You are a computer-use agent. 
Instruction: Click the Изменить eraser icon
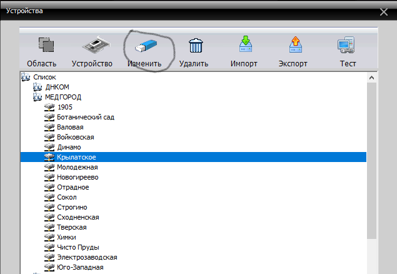tap(146, 46)
